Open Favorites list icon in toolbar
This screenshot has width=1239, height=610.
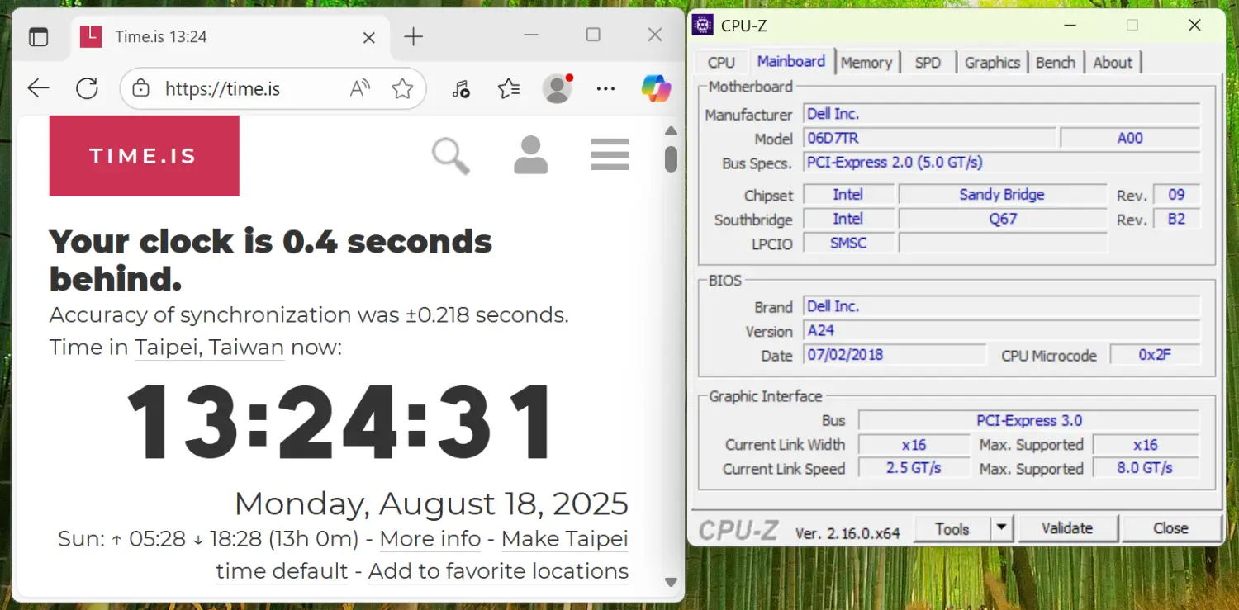pyautogui.click(x=509, y=88)
